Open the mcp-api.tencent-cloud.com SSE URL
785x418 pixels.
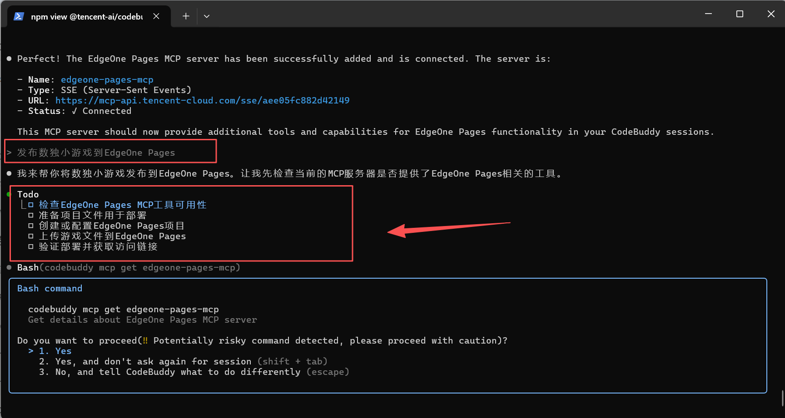click(202, 100)
